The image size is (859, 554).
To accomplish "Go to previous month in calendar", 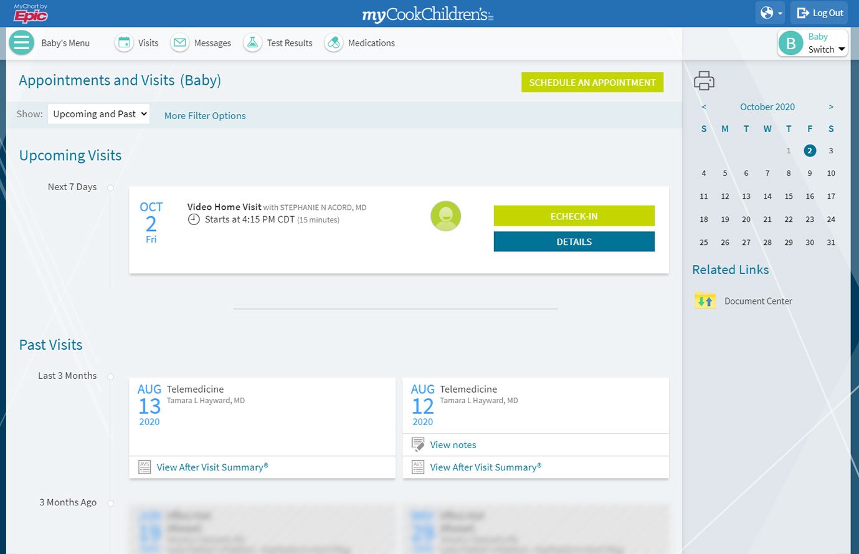I will (704, 107).
